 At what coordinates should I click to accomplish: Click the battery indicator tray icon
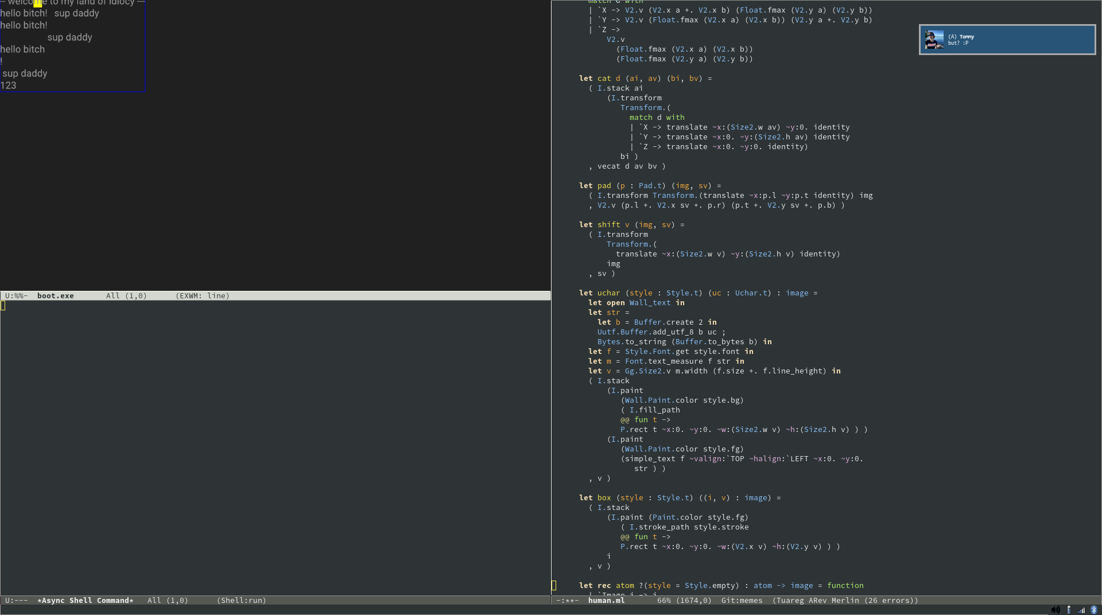pos(1069,610)
